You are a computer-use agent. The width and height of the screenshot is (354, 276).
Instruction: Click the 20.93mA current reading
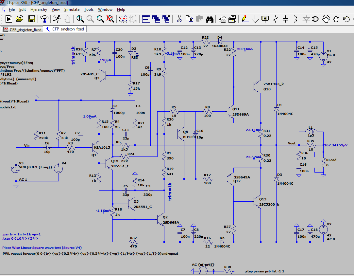(245, 49)
